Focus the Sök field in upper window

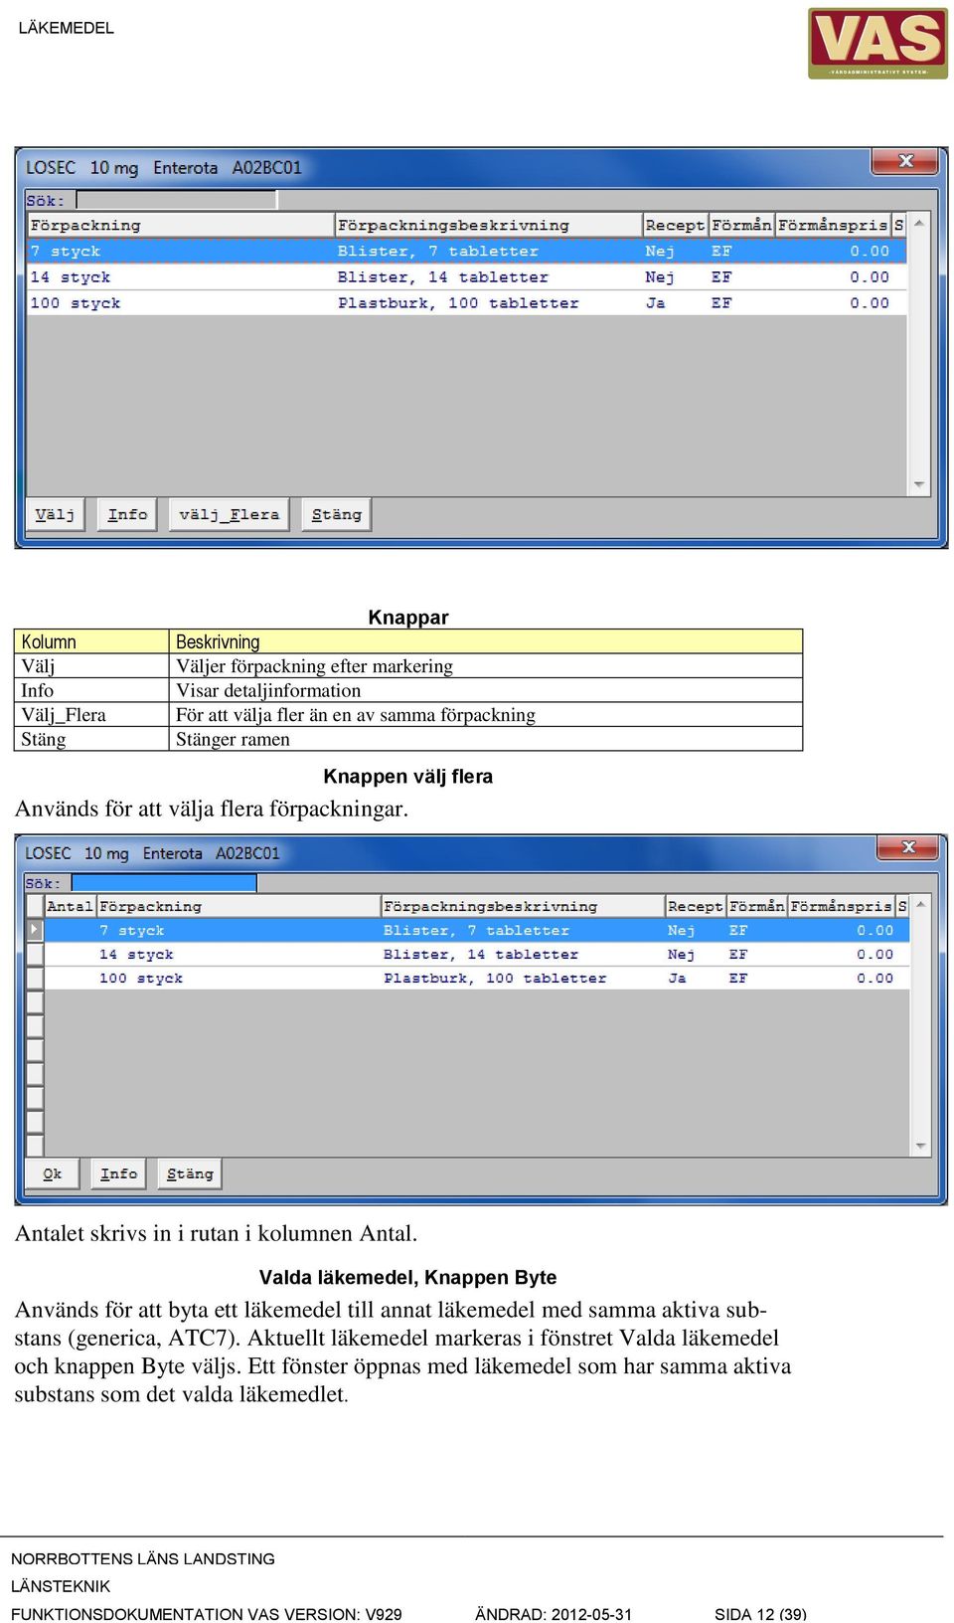[176, 200]
